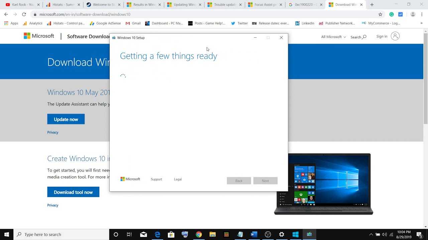Minimize the Windows 10 Setup window
The width and height of the screenshot is (428, 240).
(x=255, y=38)
